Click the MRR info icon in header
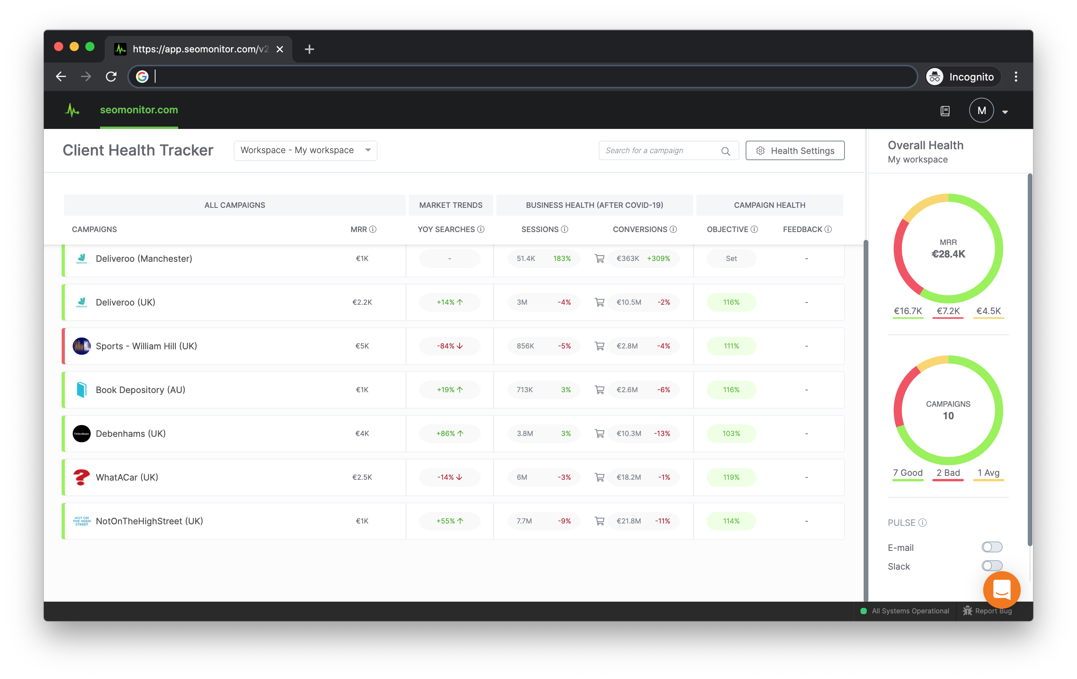This screenshot has height=679, width=1077. point(372,229)
